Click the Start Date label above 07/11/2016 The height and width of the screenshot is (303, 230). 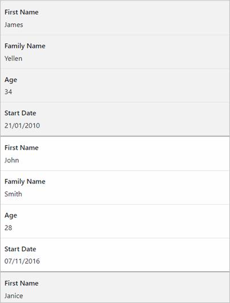pyautogui.click(x=21, y=249)
